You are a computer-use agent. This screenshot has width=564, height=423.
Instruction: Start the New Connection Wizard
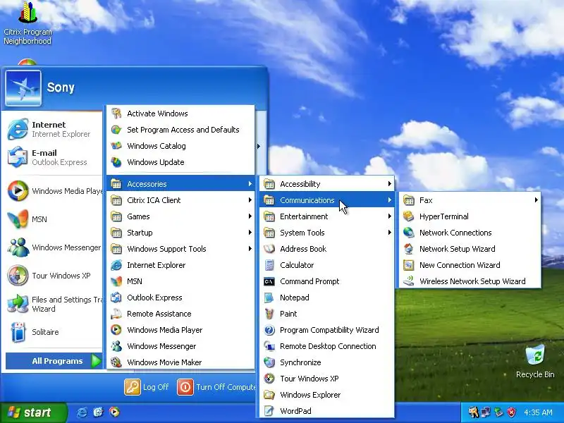pos(470,265)
